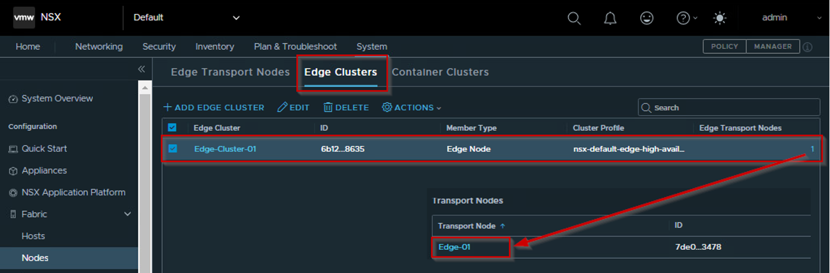Image resolution: width=830 pixels, height=273 pixels.
Task: Expand the Actions dropdown menu
Action: click(x=411, y=108)
